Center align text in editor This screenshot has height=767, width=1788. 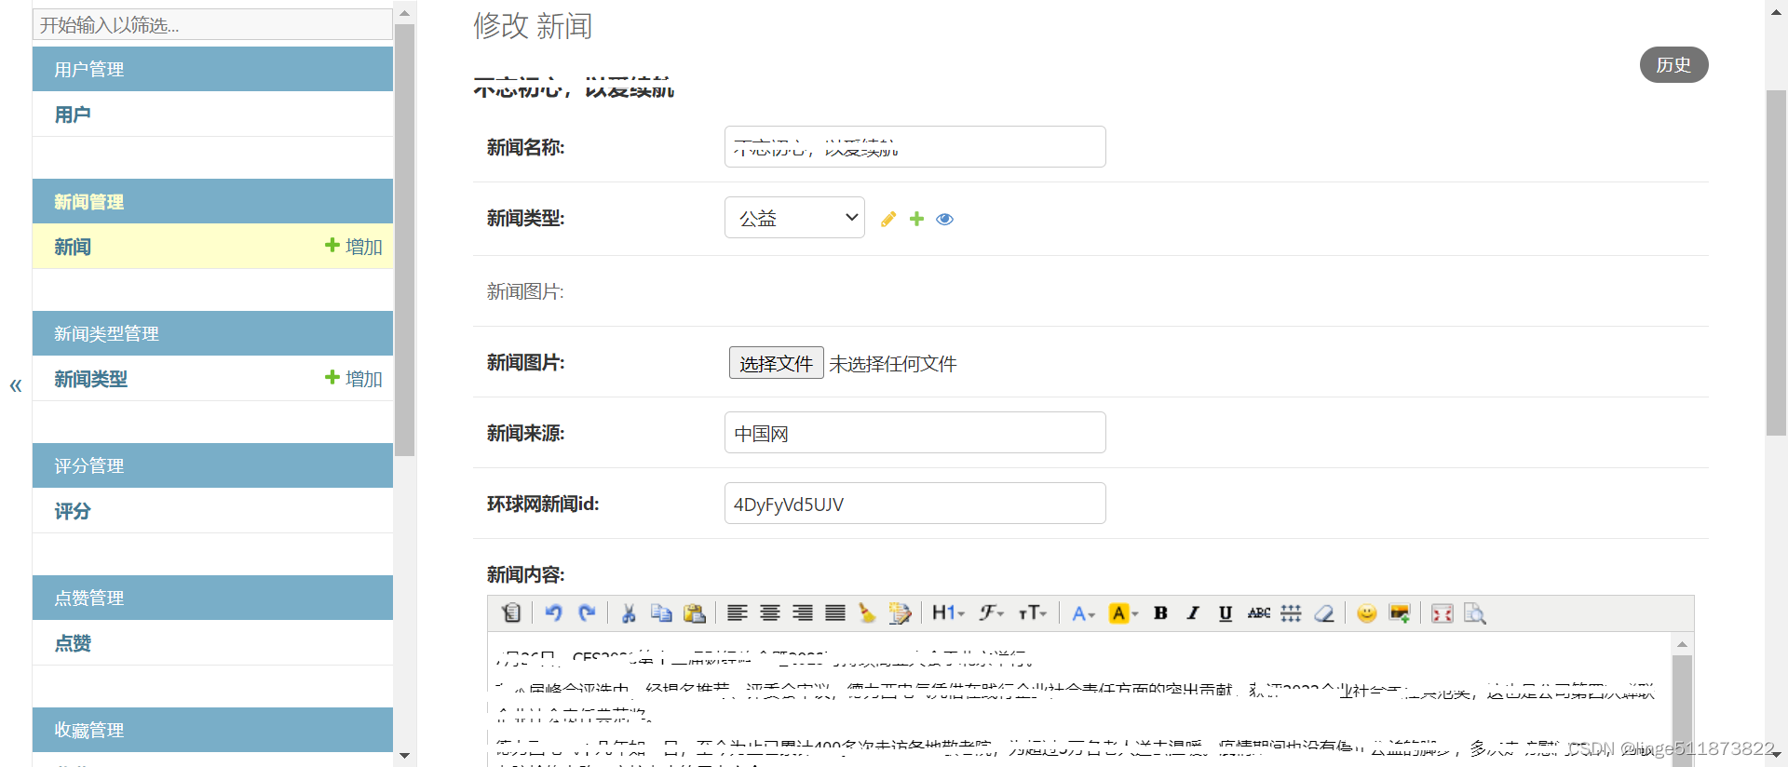[770, 613]
